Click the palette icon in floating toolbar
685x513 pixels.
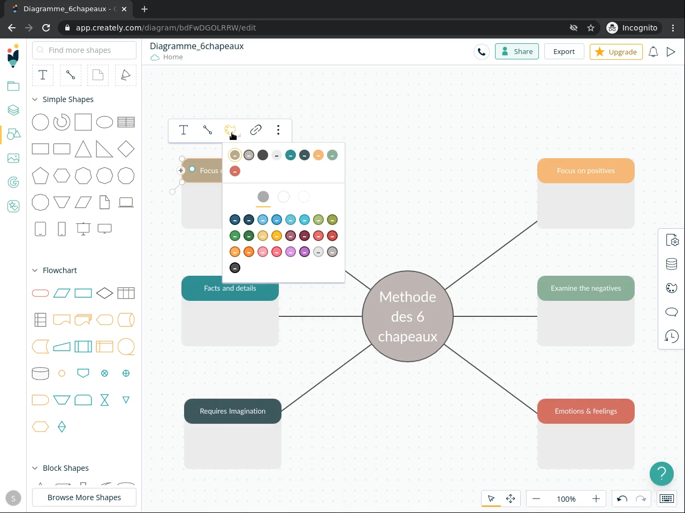tap(230, 130)
